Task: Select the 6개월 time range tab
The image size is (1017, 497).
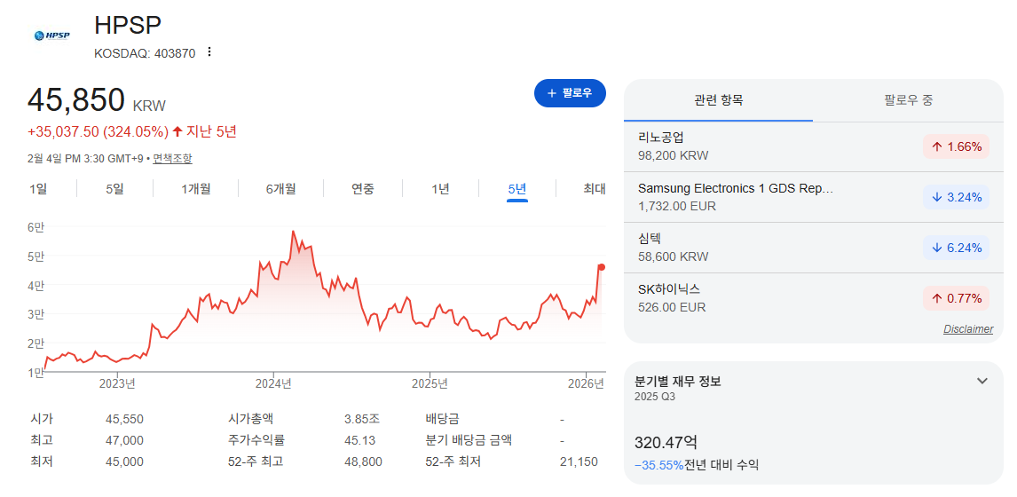Action: click(x=280, y=189)
